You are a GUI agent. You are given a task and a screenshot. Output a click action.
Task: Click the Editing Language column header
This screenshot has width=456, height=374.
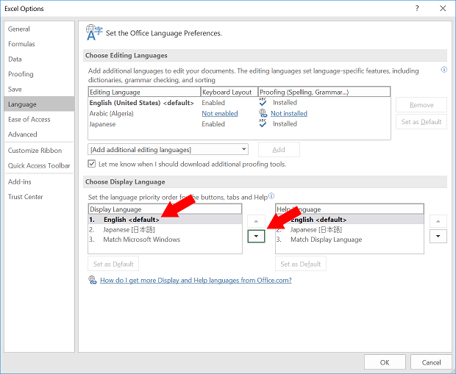pyautogui.click(x=144, y=92)
